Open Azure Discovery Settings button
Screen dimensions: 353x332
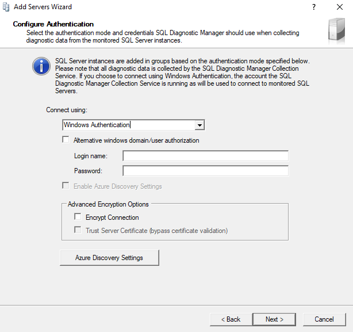[109, 258]
